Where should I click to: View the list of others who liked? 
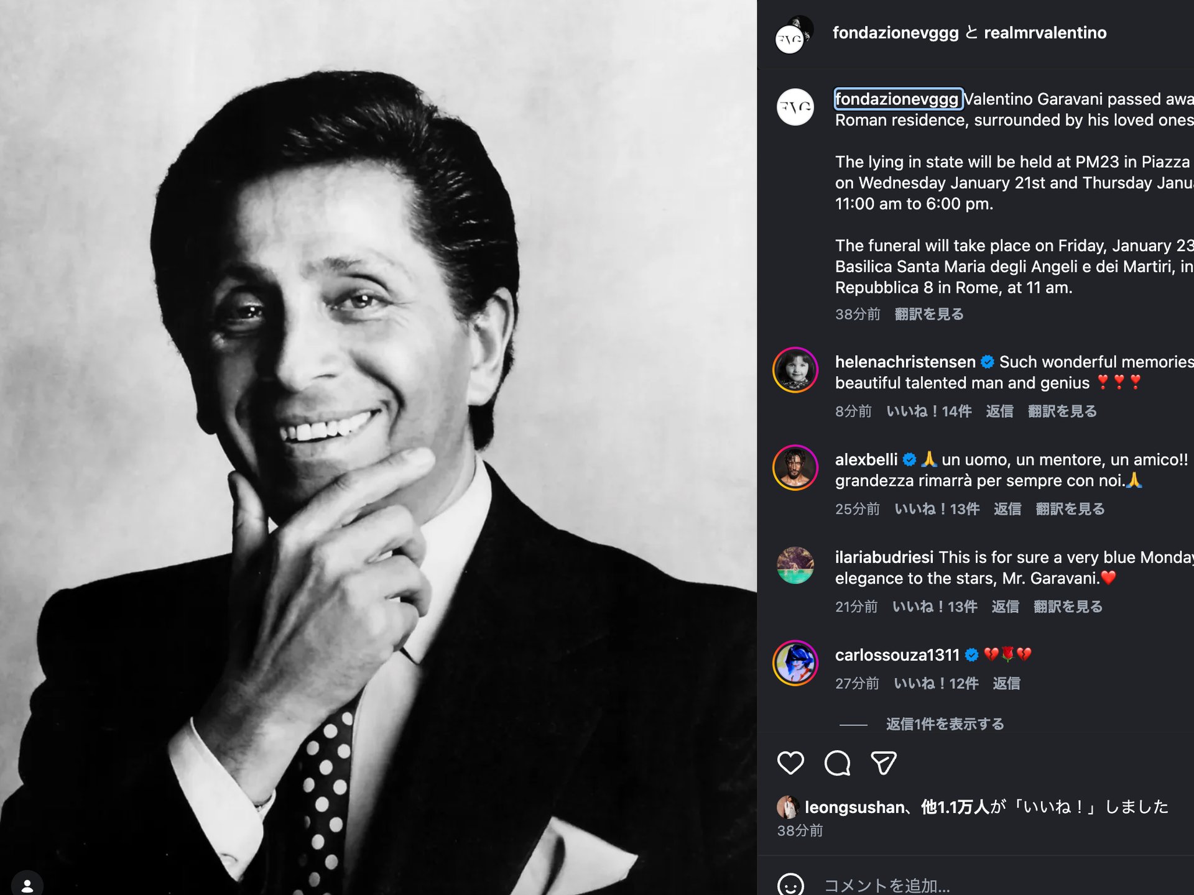pos(955,807)
